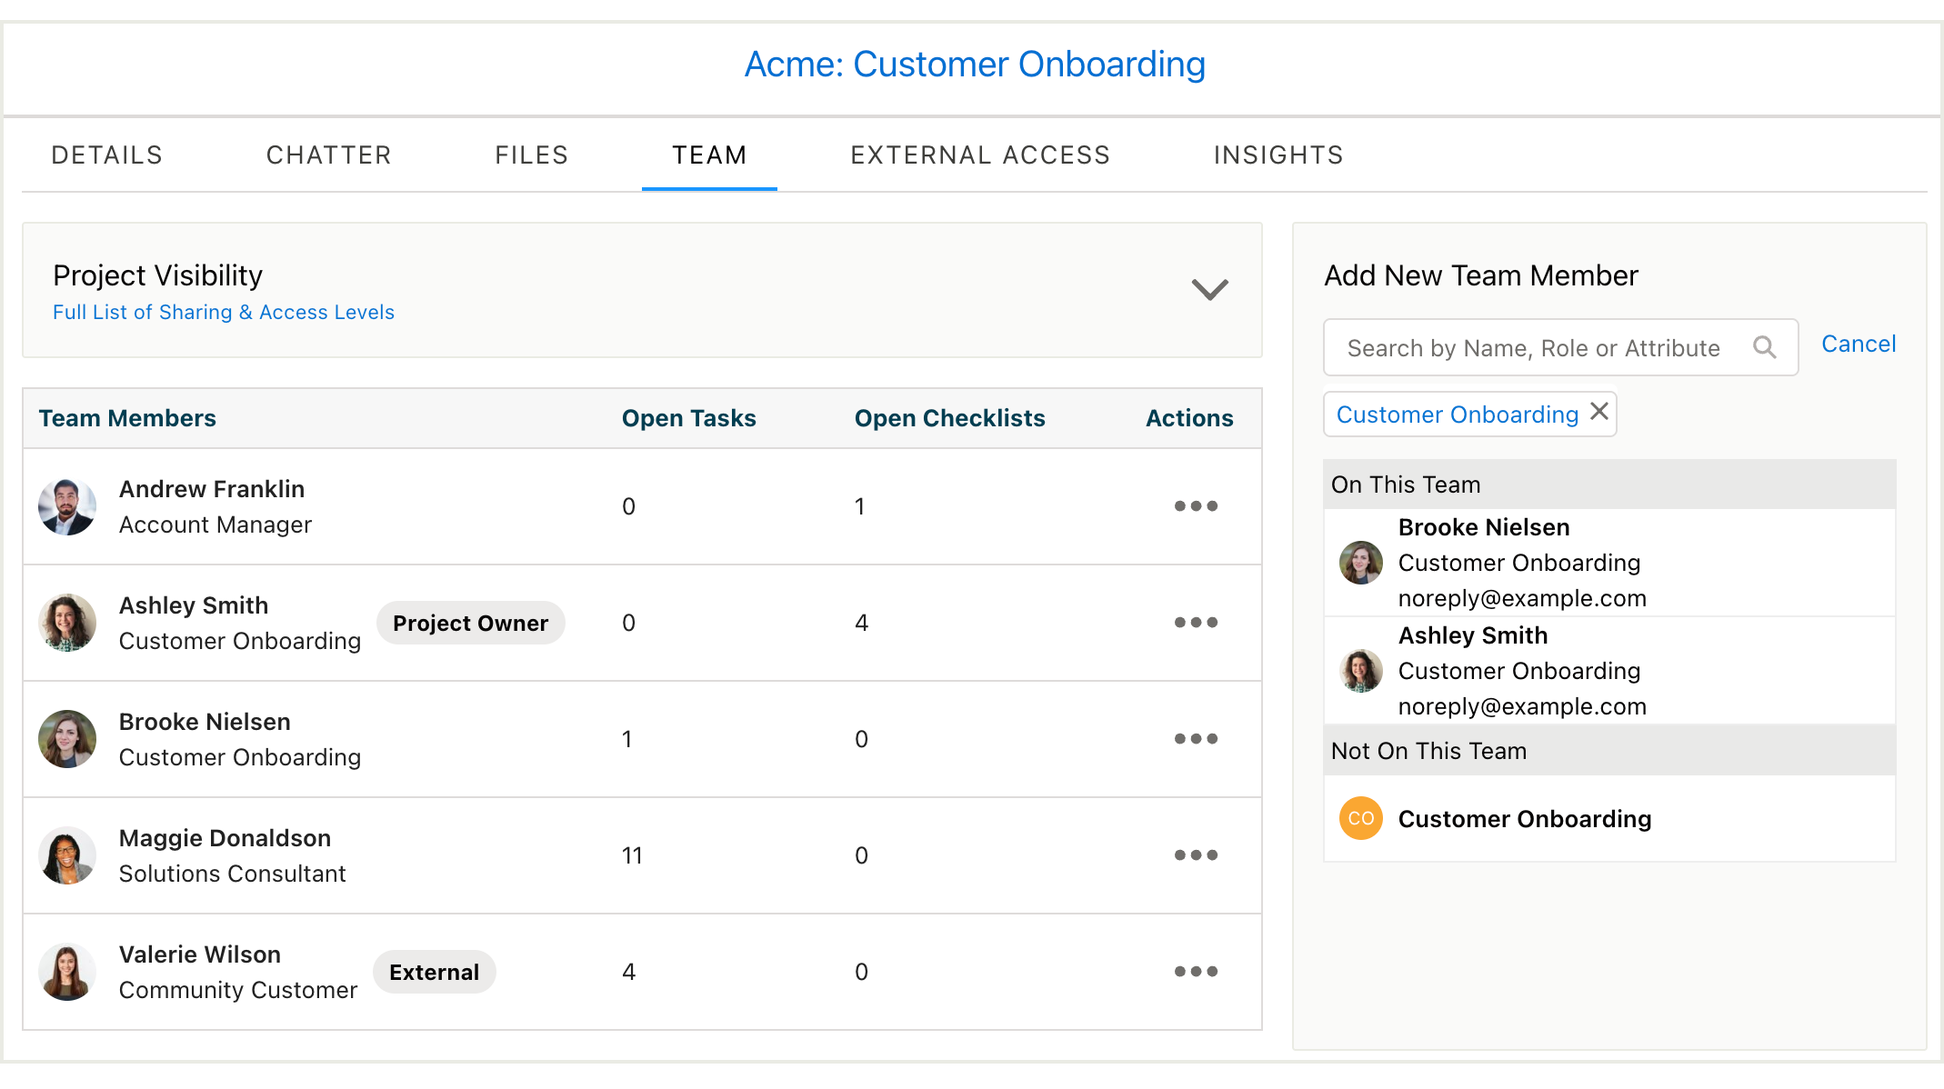Click the Customer Onboarding filter chip label
This screenshot has width=1944, height=1089.
(1458, 415)
